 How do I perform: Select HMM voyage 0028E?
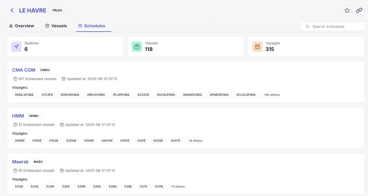point(158,141)
